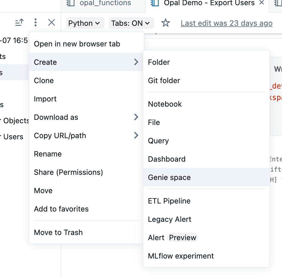The height and width of the screenshot is (278, 282).
Task: Open the Python language dropdown
Action: pos(84,23)
